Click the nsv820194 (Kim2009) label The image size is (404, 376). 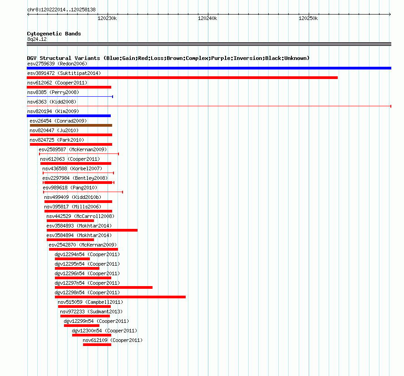tap(53, 111)
